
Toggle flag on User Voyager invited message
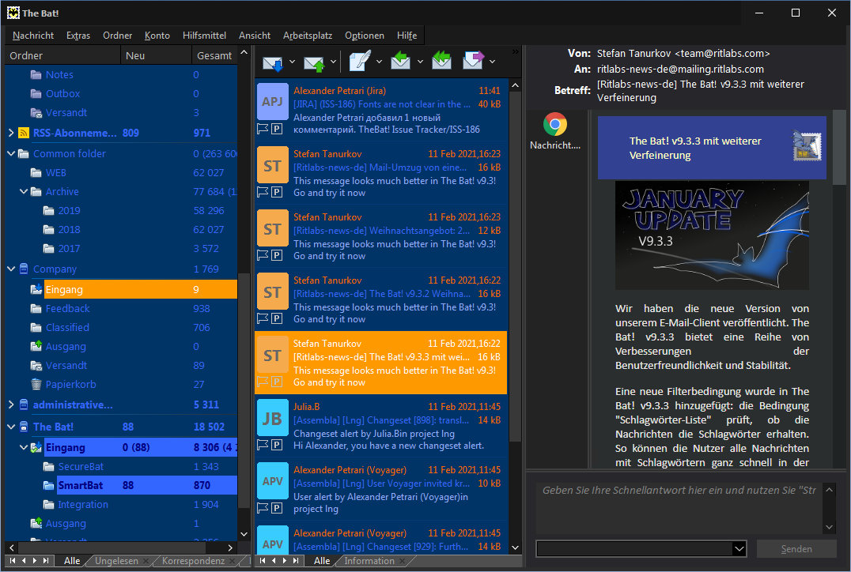tap(263, 509)
